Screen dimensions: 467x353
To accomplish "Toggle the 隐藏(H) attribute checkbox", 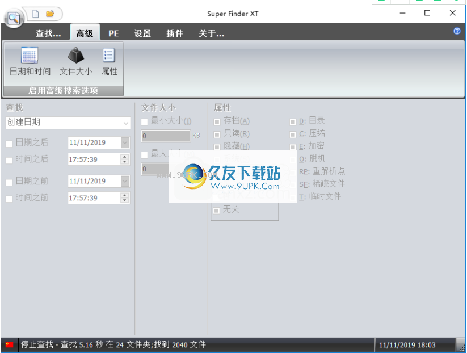I will pos(217,147).
